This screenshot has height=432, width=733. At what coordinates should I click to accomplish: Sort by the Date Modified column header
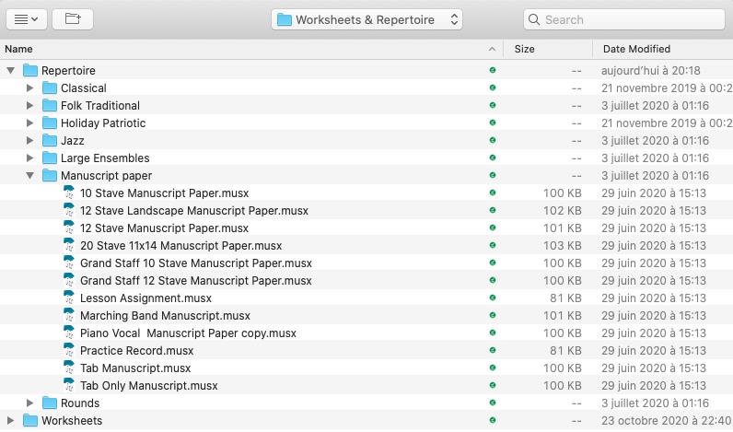(x=636, y=49)
